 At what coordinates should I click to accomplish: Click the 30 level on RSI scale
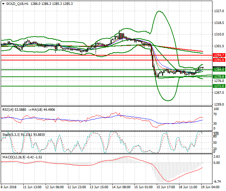[x=216, y=124]
